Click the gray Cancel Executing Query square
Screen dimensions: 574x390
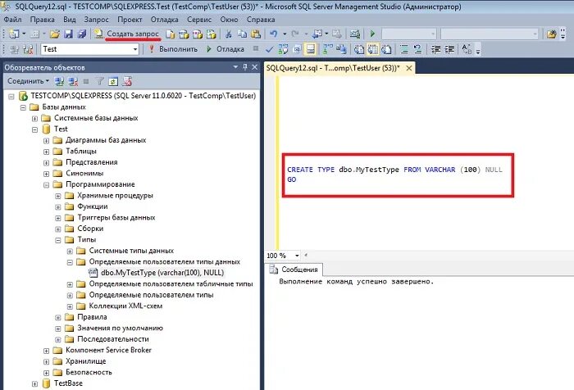click(256, 48)
